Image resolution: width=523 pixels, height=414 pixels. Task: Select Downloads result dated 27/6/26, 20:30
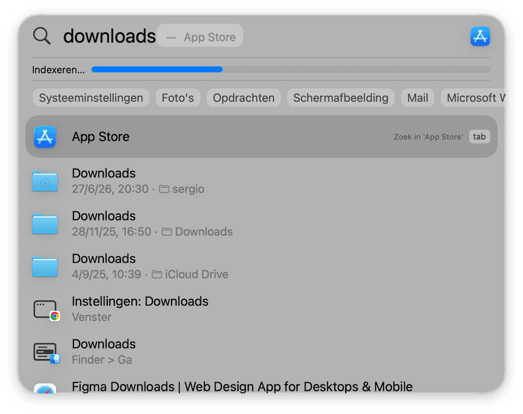pyautogui.click(x=261, y=181)
